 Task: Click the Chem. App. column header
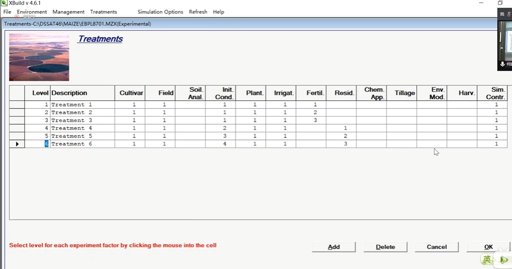click(x=371, y=93)
